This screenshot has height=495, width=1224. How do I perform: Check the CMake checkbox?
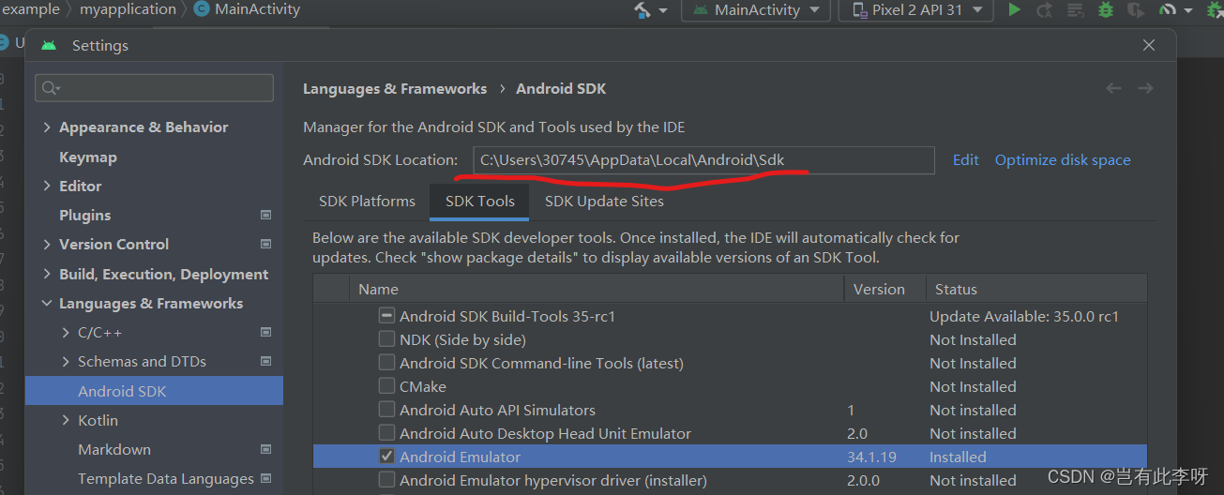point(386,386)
